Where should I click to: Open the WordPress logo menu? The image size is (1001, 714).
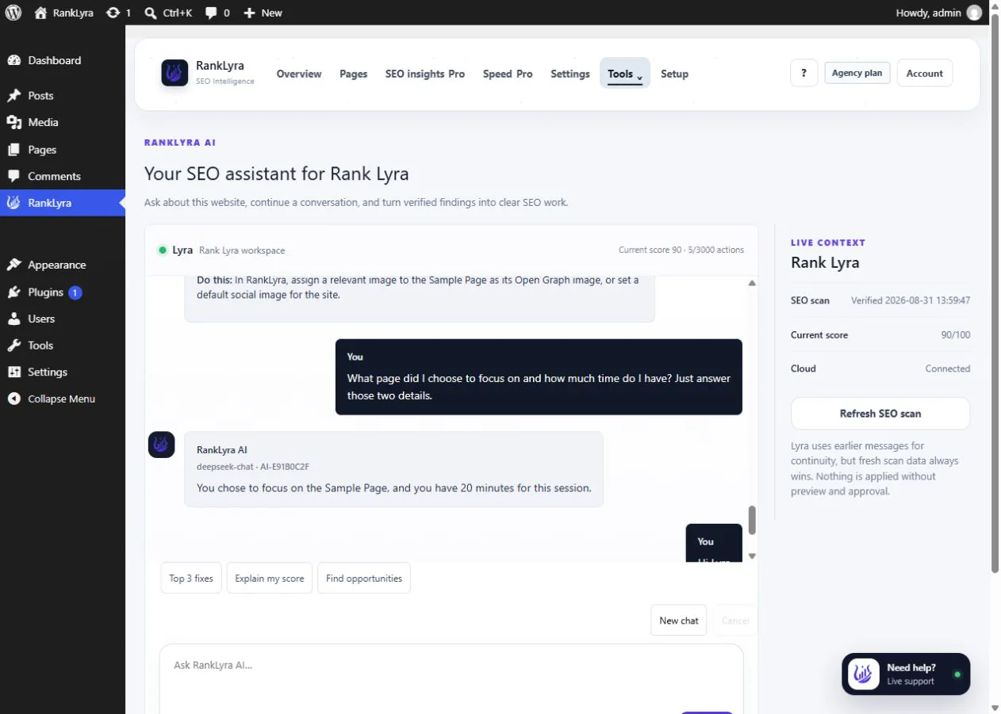coord(13,13)
